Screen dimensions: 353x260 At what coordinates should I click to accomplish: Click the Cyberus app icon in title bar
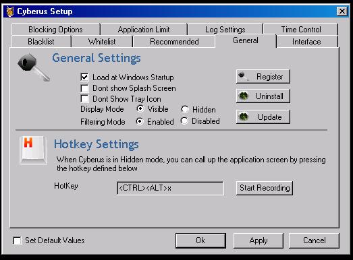pos(9,11)
